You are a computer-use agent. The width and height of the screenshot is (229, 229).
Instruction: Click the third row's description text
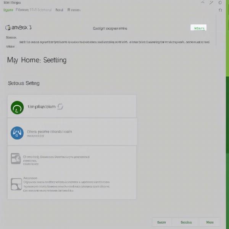click(x=56, y=160)
